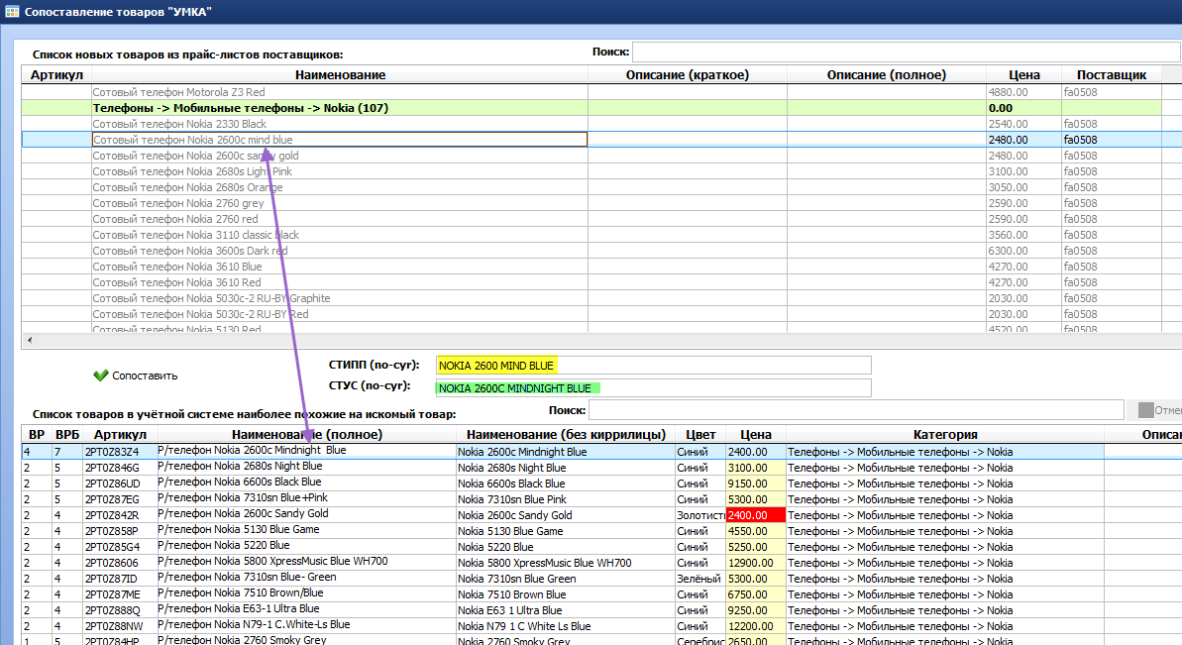Select the row Р/телефон Nokia E63-1 Ultra Blue
Screen dimensions: 1182x645
click(601, 609)
